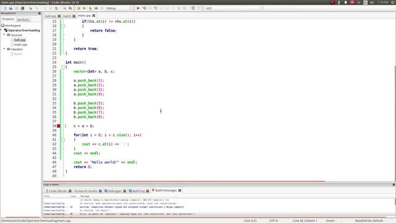This screenshot has width=396, height=223.
Task: Open the std:: scope dropdown
Action: [x=234, y=8]
